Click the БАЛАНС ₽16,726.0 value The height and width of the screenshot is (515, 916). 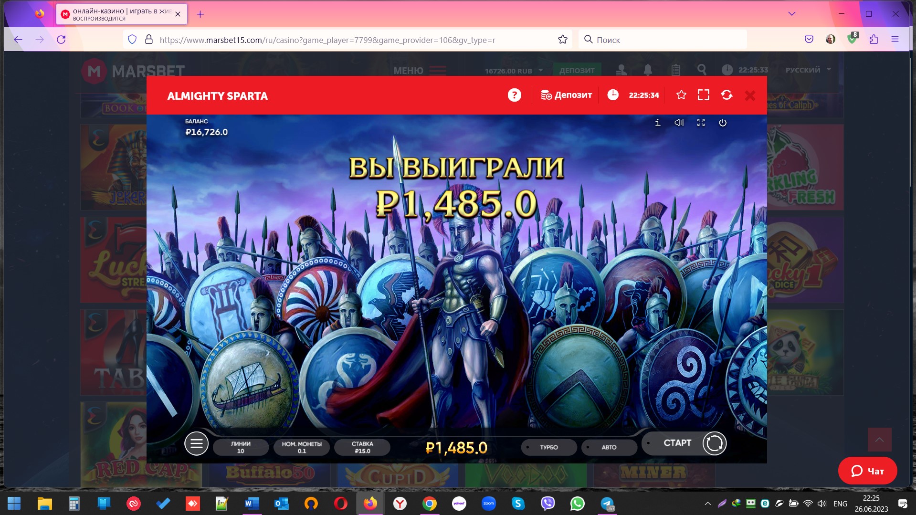(x=207, y=132)
